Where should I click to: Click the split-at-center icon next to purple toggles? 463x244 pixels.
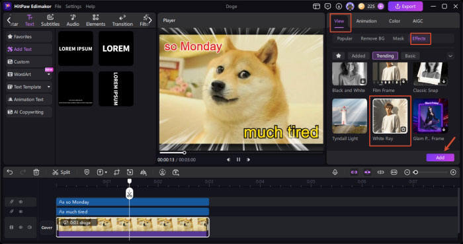[380, 172]
